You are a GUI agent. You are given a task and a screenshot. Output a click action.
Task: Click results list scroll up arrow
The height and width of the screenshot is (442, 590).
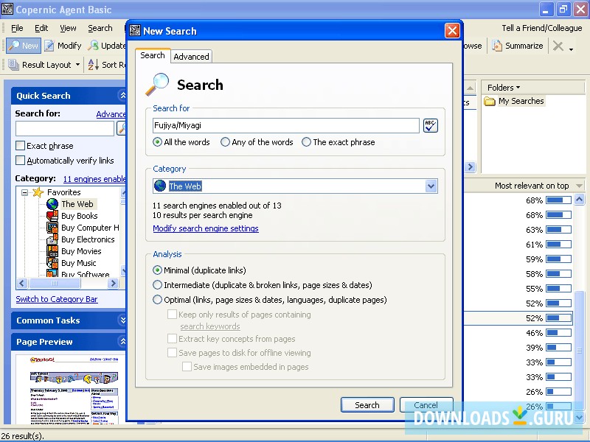click(x=580, y=200)
